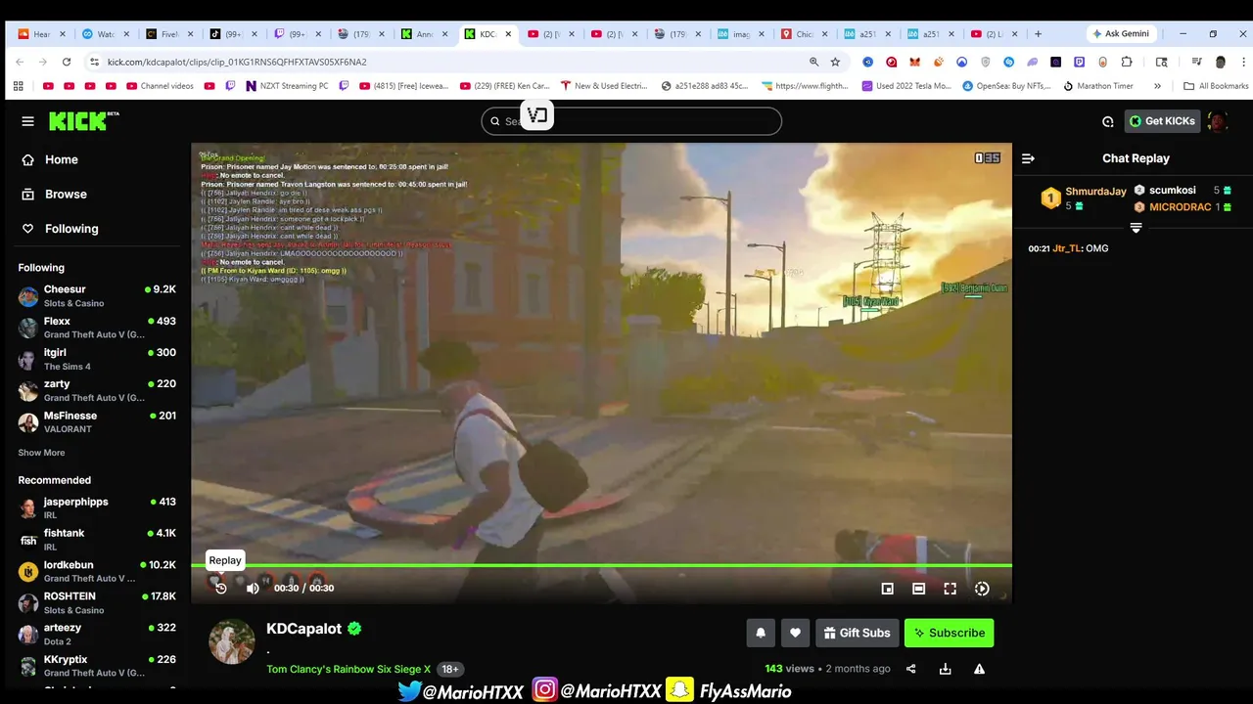Open the player playback settings icon
The width and height of the screenshot is (1253, 704).
click(982, 589)
